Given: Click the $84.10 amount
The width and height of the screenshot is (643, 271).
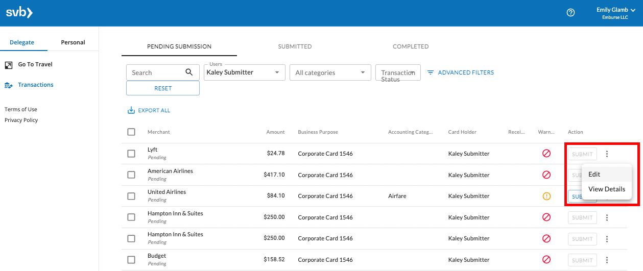Looking at the screenshot, I should 276,196.
